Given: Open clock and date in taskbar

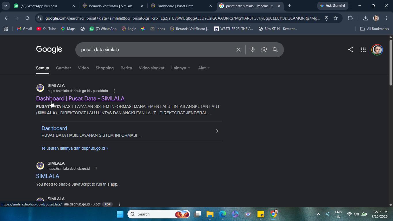Looking at the screenshot, I should pos(379,214).
